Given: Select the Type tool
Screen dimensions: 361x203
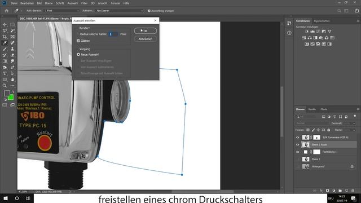Looking at the screenshot, I should tap(5, 73).
